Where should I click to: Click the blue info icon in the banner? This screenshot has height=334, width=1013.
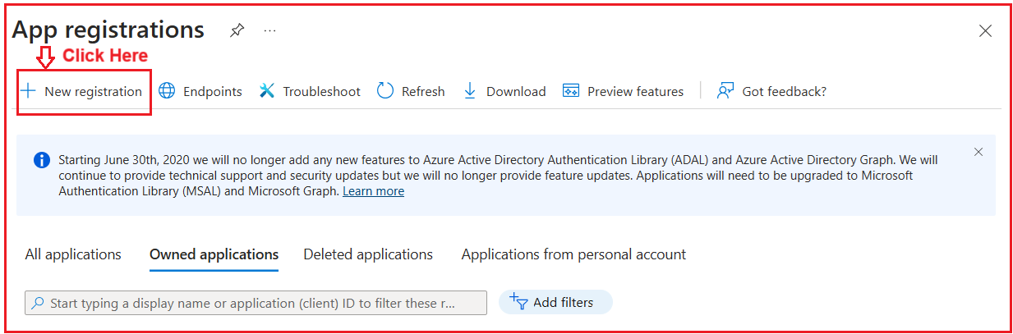[x=41, y=159]
